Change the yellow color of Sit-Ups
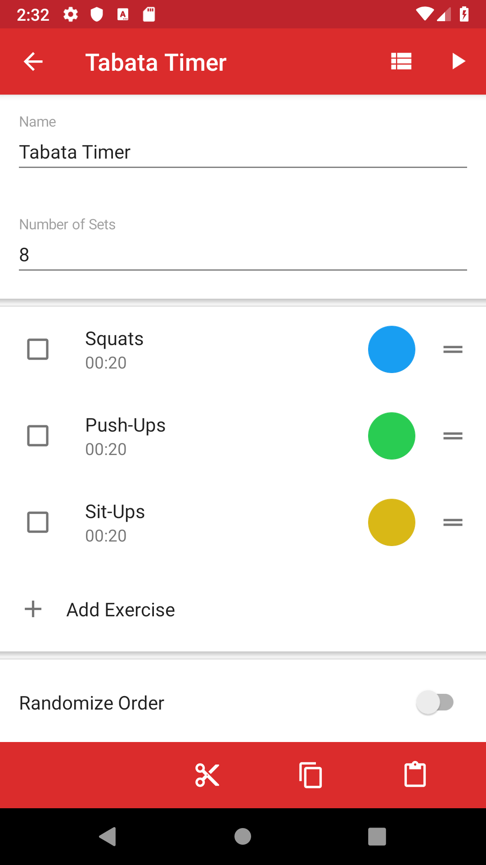 391,522
